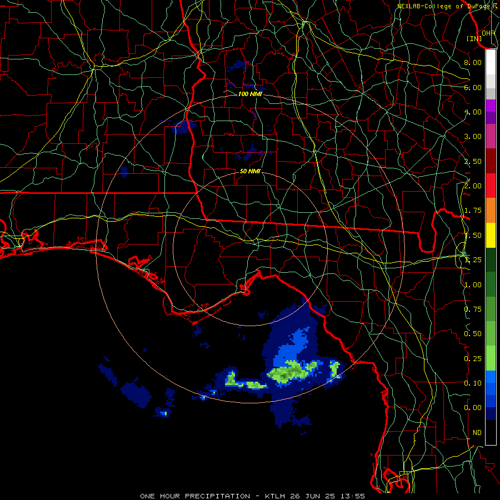Image resolution: width=500 pixels, height=500 pixels.
Task: Click the 6.00 legend value
Action: tap(473, 87)
